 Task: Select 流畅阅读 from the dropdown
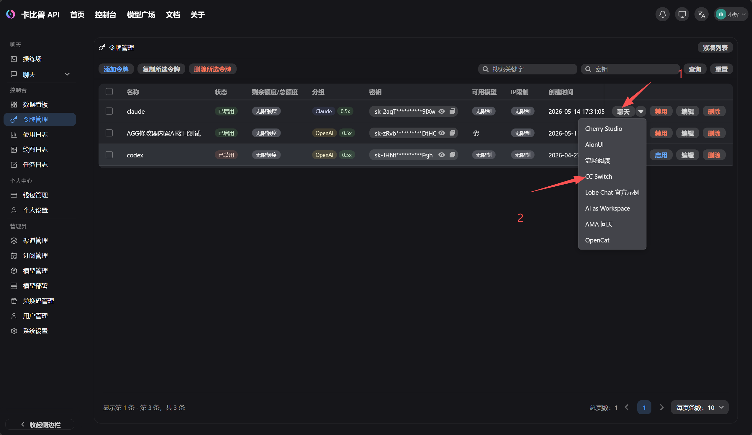[x=612, y=161]
